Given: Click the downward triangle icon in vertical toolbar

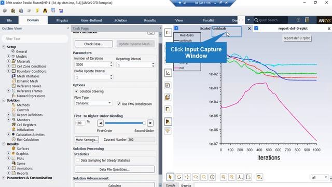Looking at the screenshot, I should [168, 131].
